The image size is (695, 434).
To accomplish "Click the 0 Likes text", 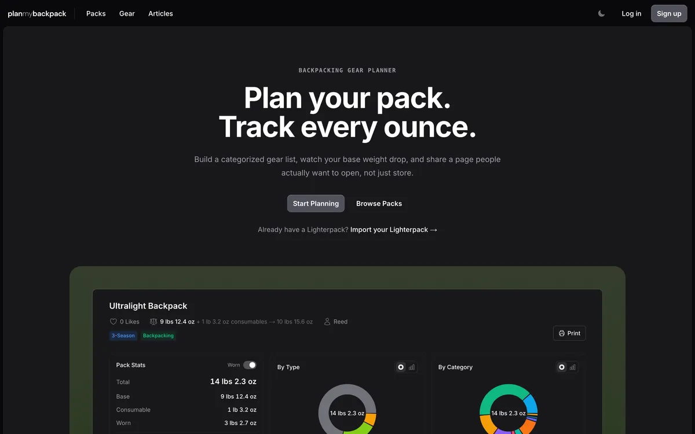I will click(x=130, y=322).
